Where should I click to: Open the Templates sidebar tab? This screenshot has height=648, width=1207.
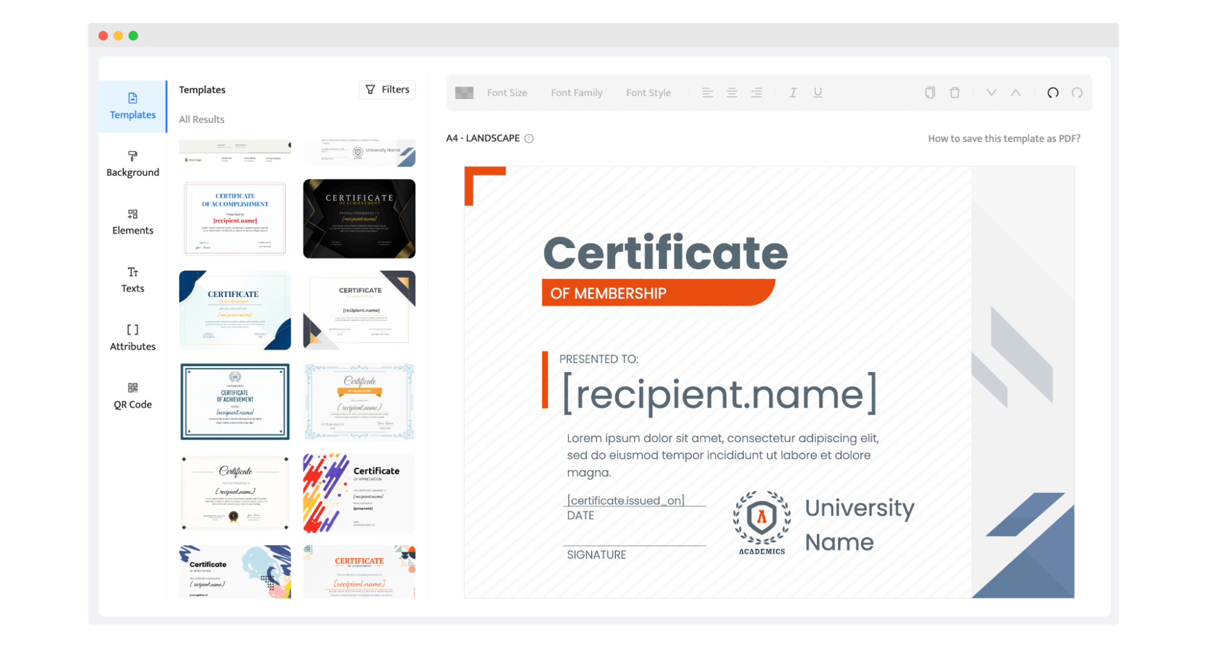point(132,106)
